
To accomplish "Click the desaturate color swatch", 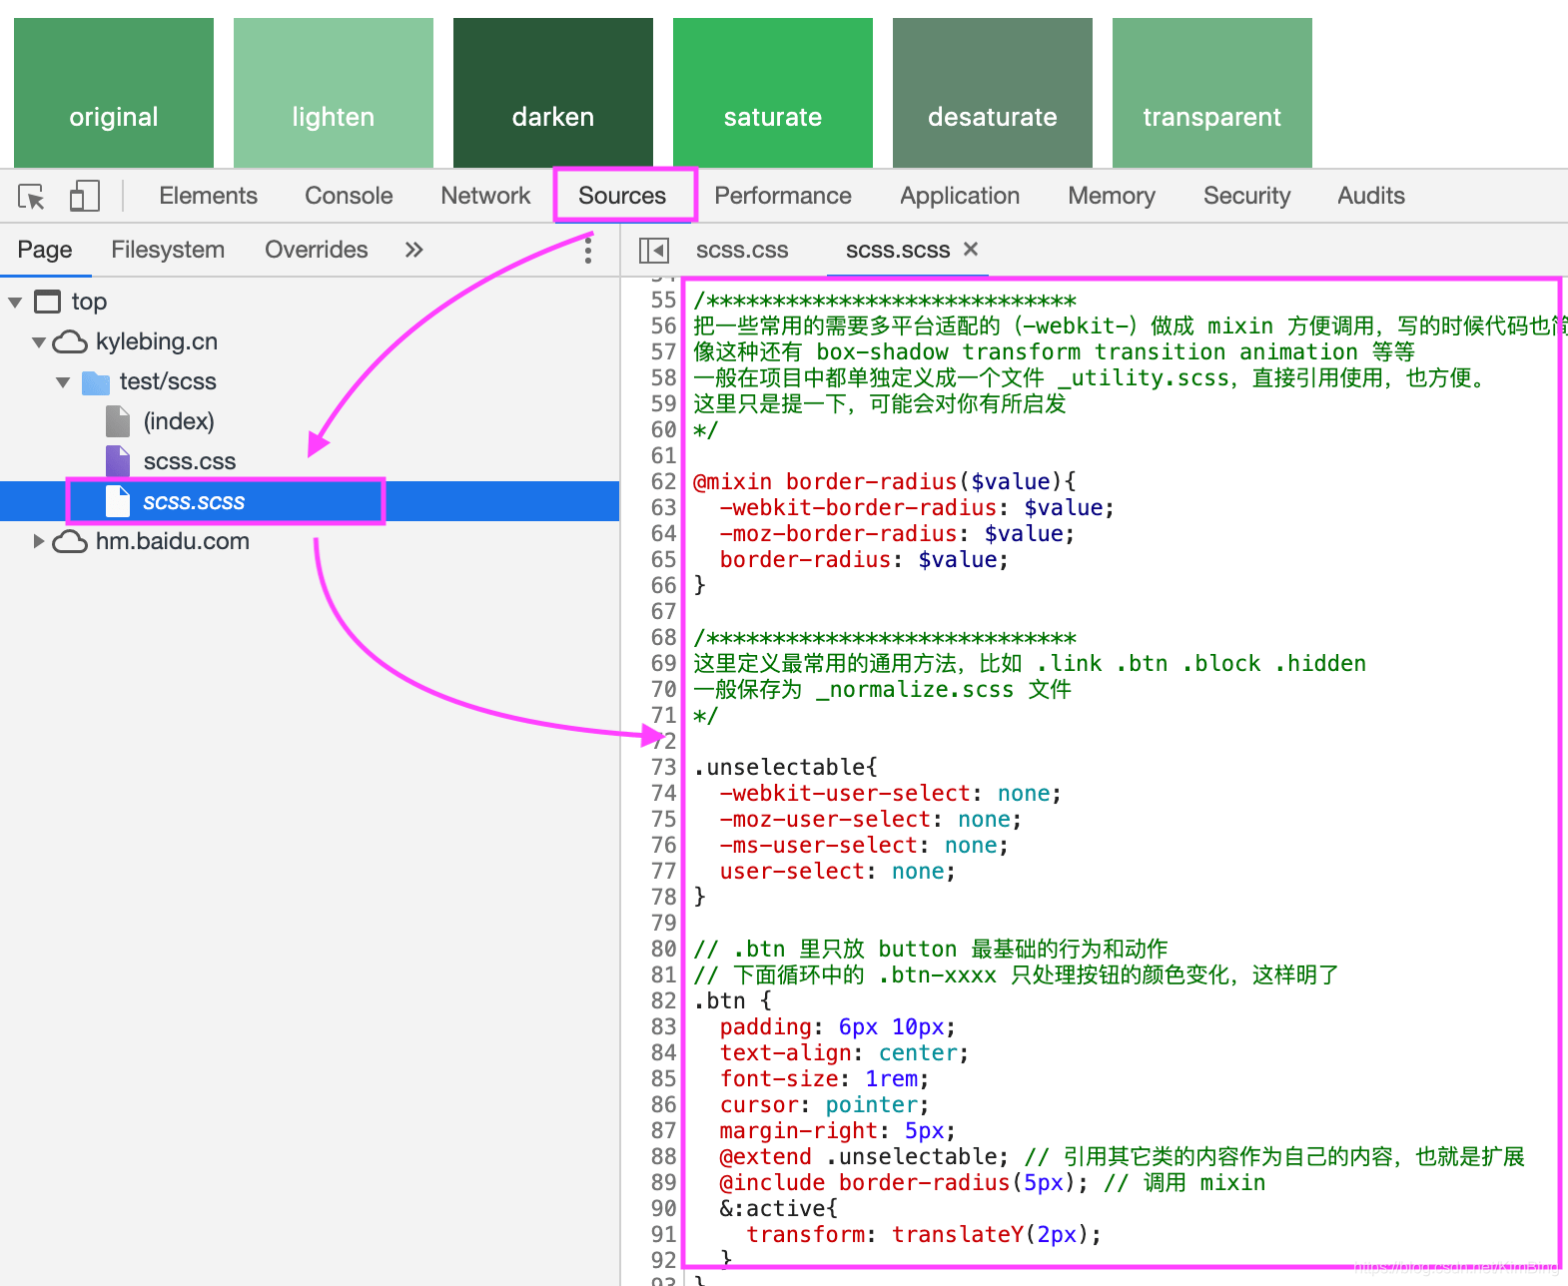I will (993, 93).
